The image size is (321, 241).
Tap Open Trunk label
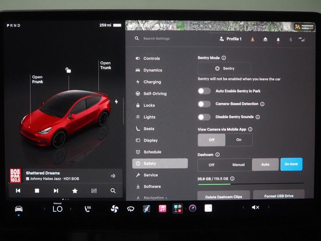pos(106,65)
